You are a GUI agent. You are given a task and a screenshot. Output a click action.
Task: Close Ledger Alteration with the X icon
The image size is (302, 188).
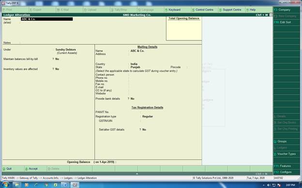pos(271,15)
